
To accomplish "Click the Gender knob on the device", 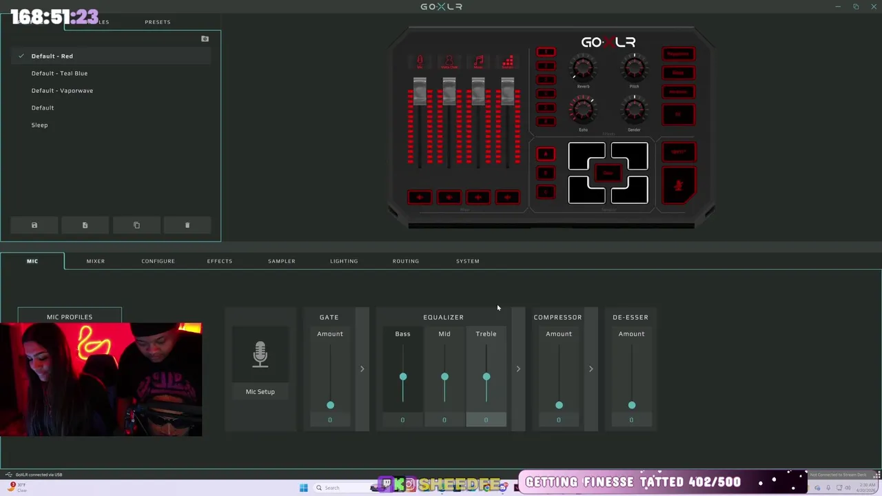I will tap(634, 110).
